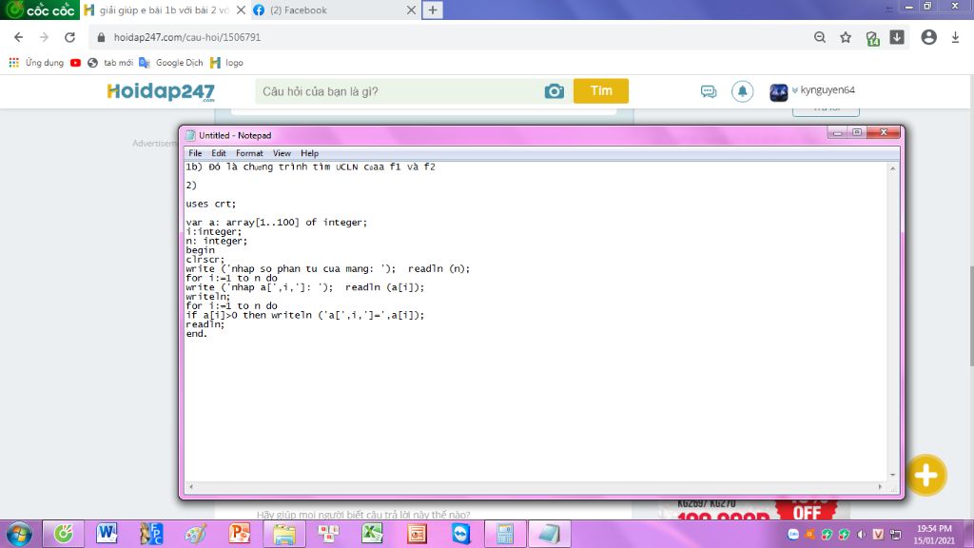Close the Facebook browser tab
974x548 pixels.
tap(411, 10)
